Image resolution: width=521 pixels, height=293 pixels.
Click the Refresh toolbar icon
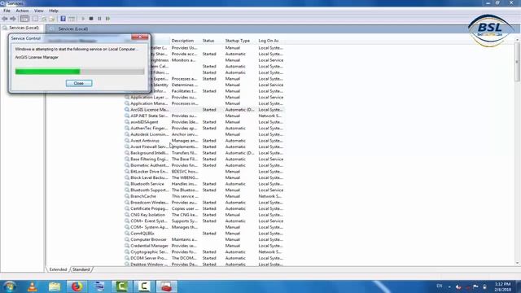point(44,19)
